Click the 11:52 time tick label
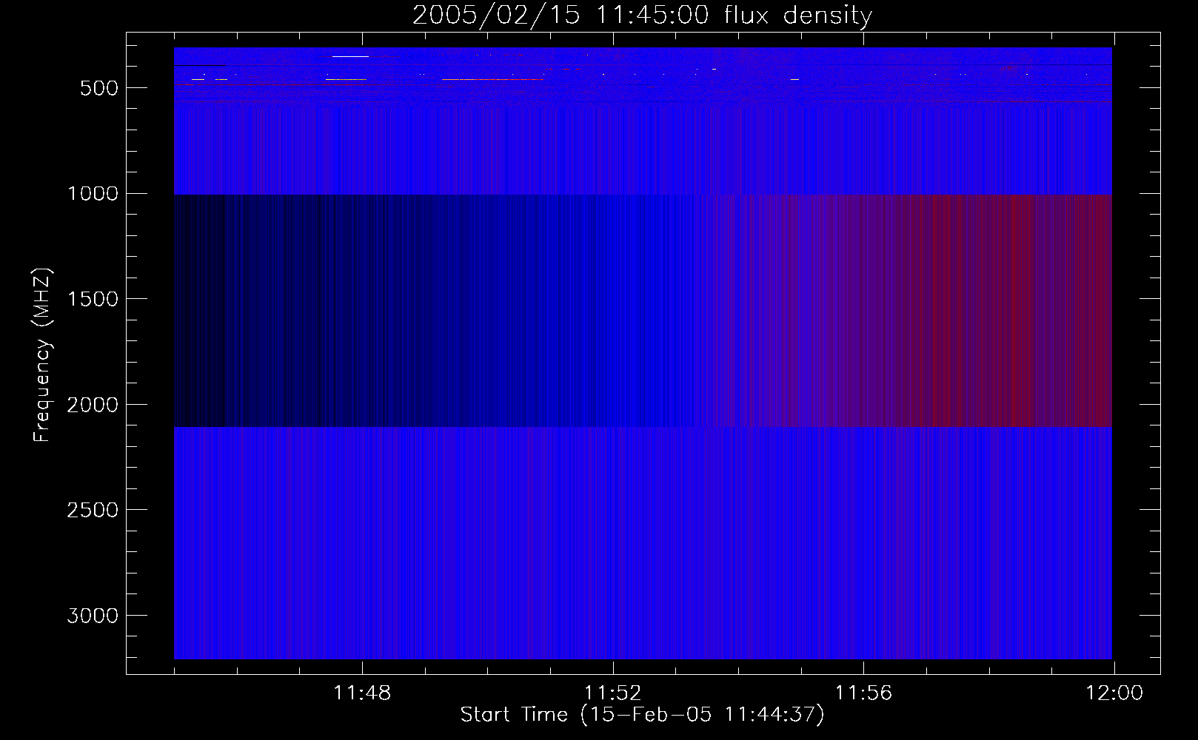This screenshot has height=740, width=1198. [612, 693]
